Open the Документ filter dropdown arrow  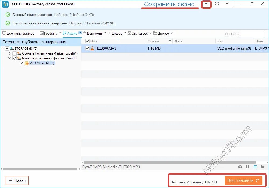click(x=105, y=33)
